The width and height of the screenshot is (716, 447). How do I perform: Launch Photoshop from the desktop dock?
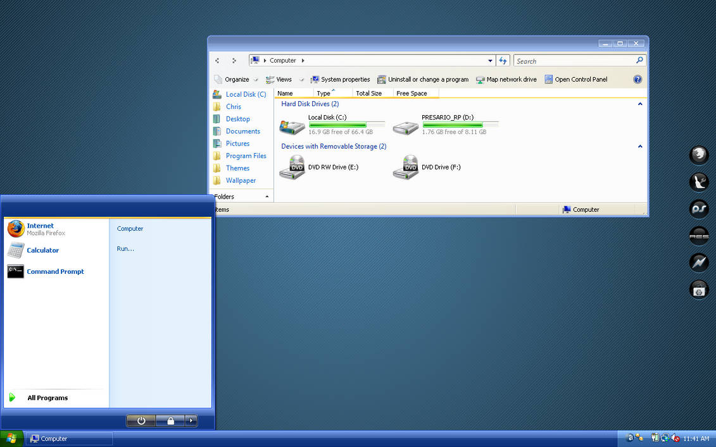point(698,209)
